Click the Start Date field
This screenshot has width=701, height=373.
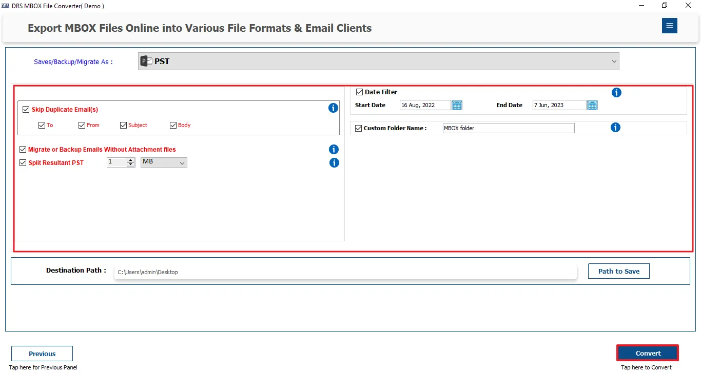click(x=425, y=105)
